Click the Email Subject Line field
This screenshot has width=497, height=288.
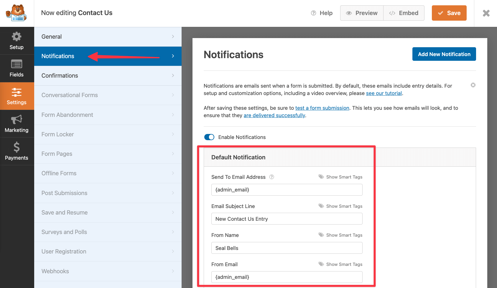pos(287,219)
